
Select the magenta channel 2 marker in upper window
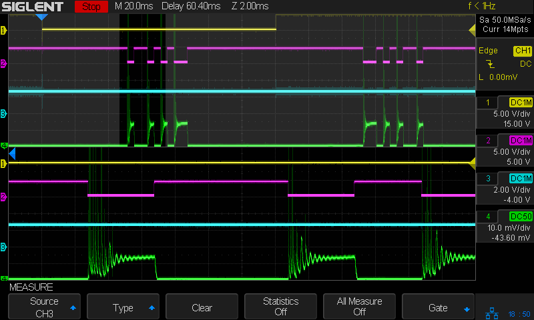click(x=3, y=63)
